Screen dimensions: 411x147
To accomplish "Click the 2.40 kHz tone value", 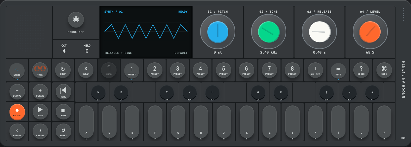I will tap(269, 52).
